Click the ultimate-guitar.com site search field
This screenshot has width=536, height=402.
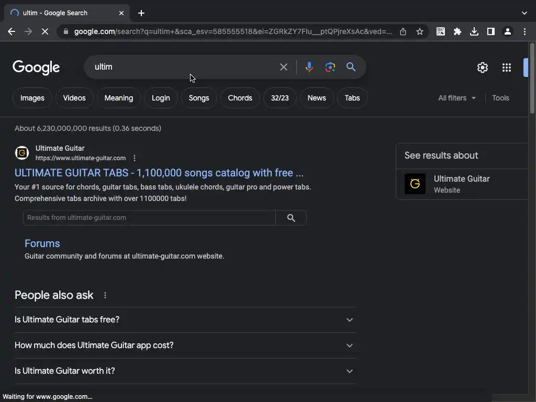click(149, 218)
